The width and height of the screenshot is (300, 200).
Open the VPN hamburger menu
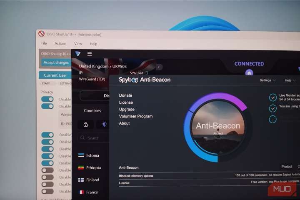89,54
